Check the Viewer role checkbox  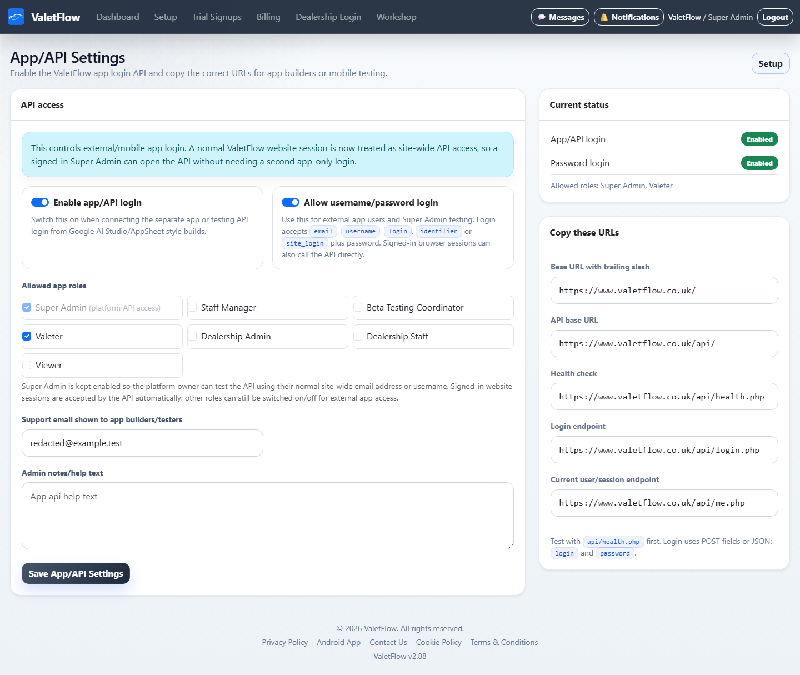pyautogui.click(x=27, y=365)
